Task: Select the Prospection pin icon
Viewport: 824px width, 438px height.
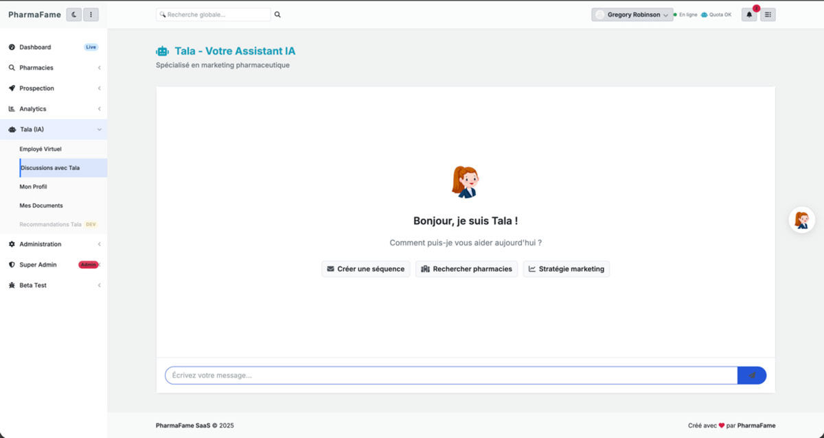Action: [x=12, y=88]
